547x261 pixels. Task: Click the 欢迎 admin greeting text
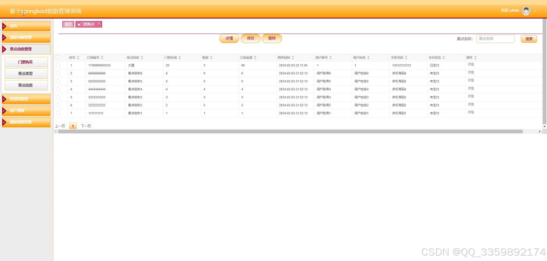[510, 11]
